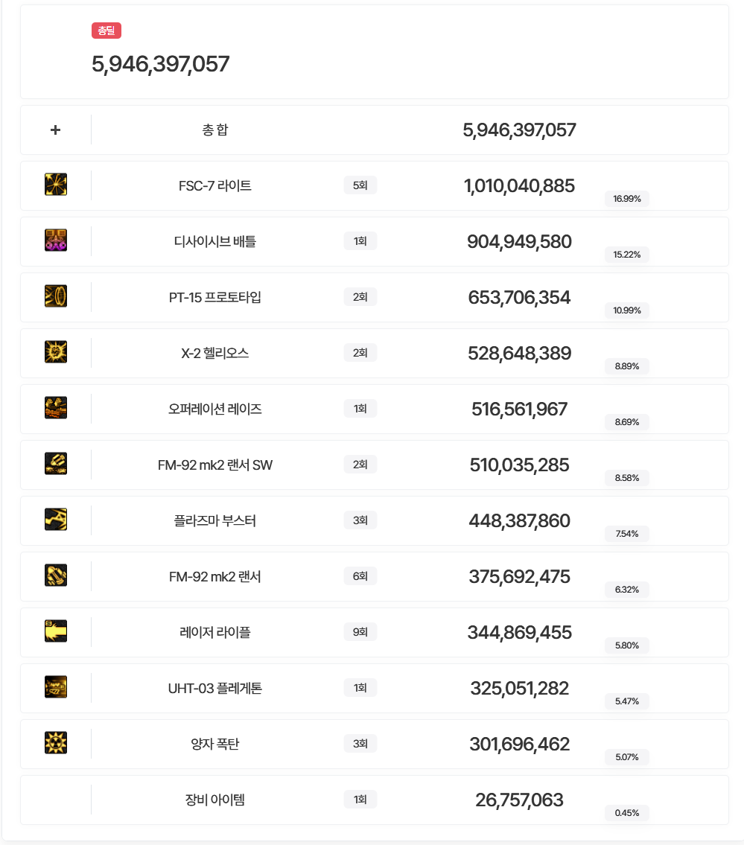Click the 디사이시브 배틀 skill icon

point(56,240)
